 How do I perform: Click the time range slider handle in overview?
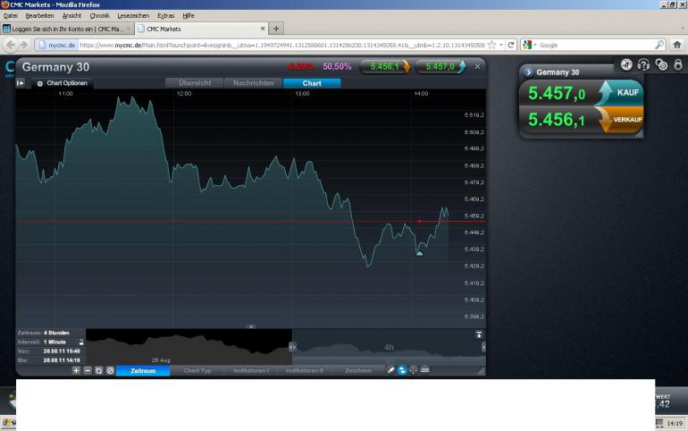tap(292, 347)
